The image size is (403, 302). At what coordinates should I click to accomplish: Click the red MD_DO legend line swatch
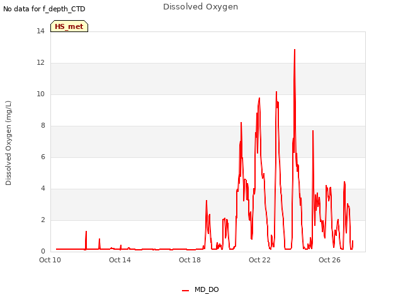(x=185, y=291)
